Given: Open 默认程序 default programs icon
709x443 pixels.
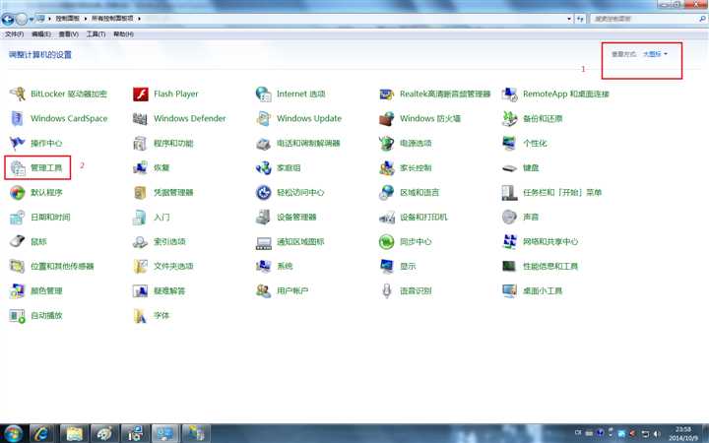Looking at the screenshot, I should pyautogui.click(x=17, y=193).
